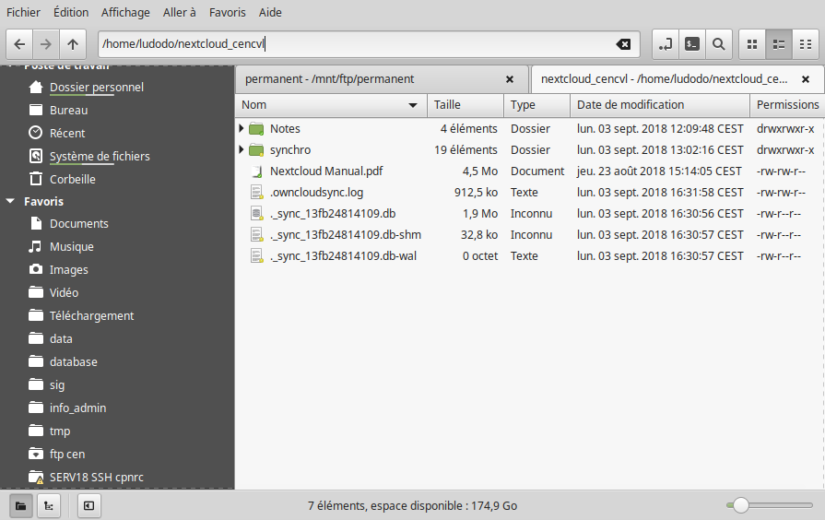Toggle the location entry mode button
This screenshot has height=520, width=825.
665,43
